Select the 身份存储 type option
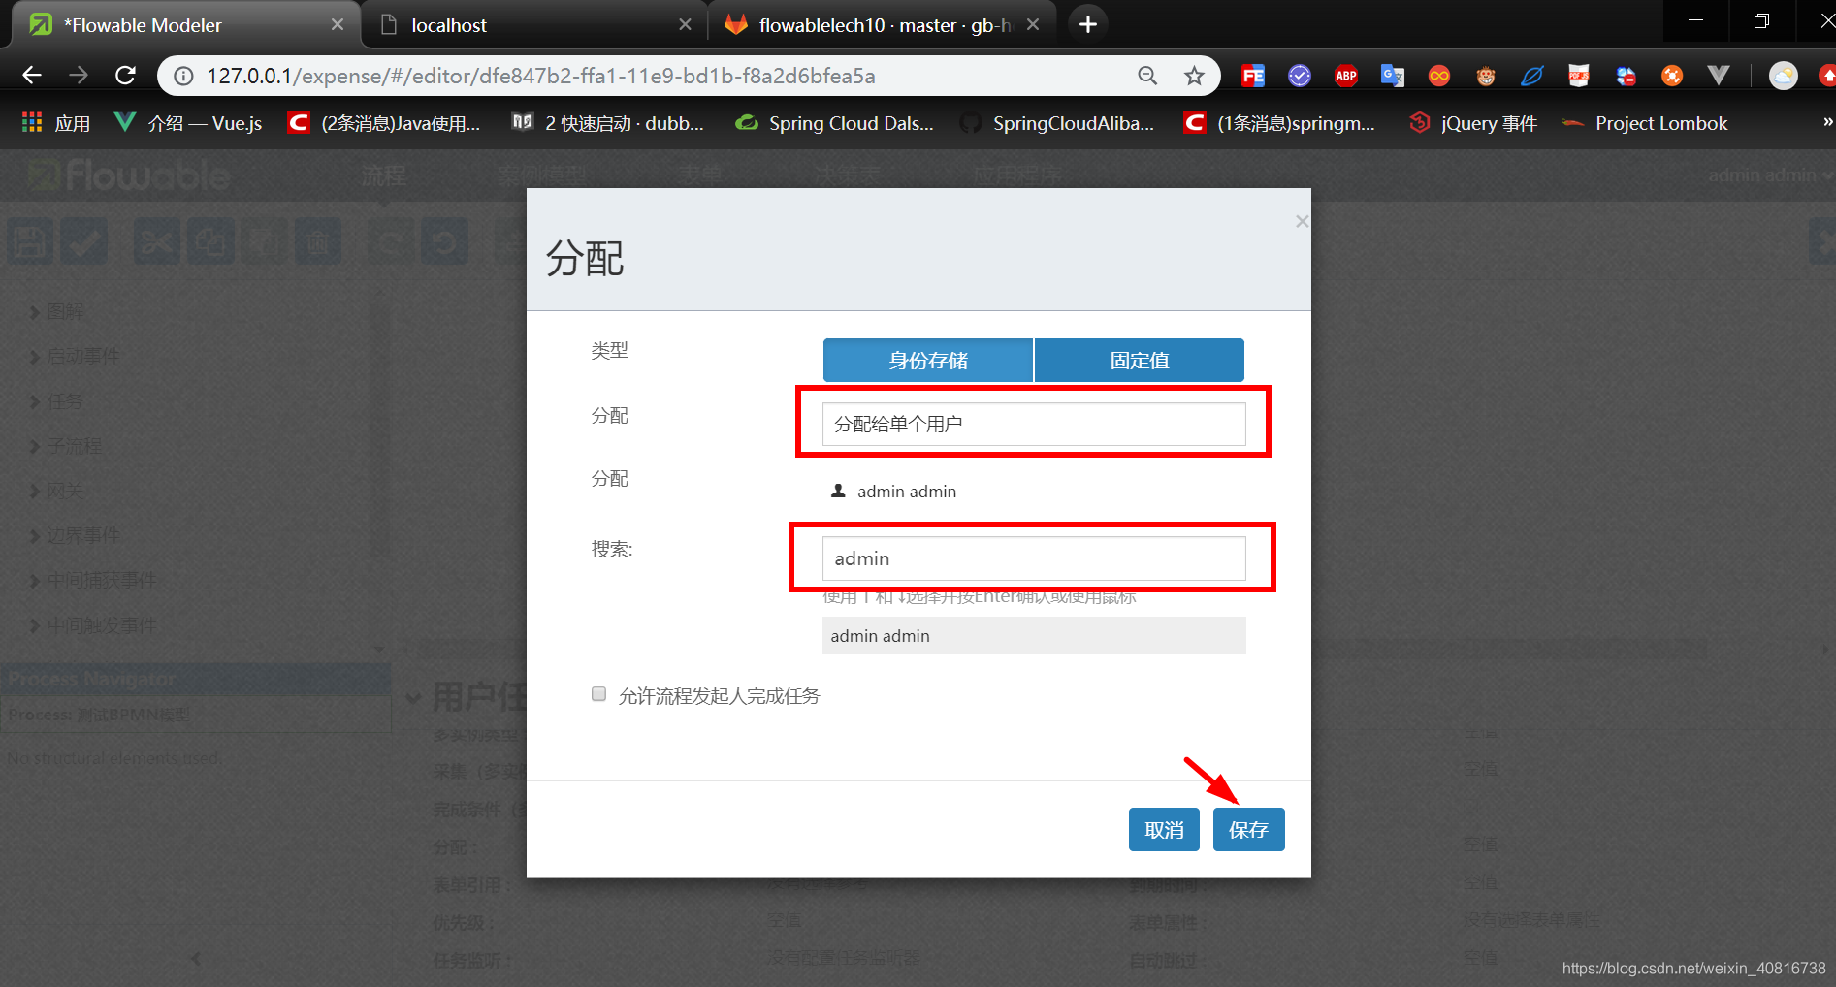The width and height of the screenshot is (1836, 987). (927, 360)
